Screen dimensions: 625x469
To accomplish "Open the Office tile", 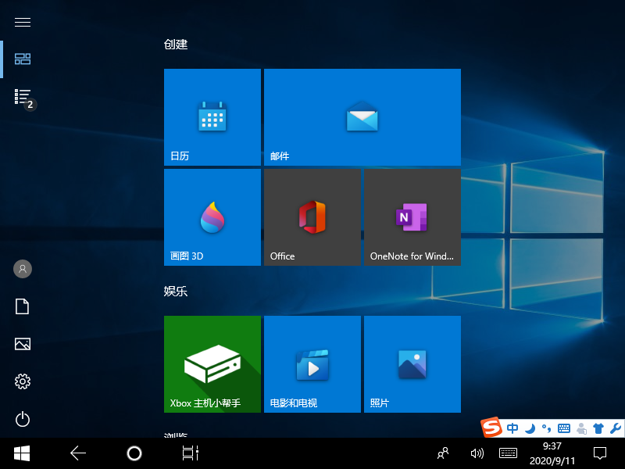I will pyautogui.click(x=312, y=217).
